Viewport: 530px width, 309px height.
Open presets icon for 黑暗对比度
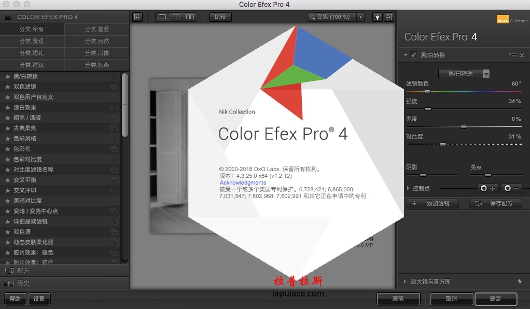(114, 201)
